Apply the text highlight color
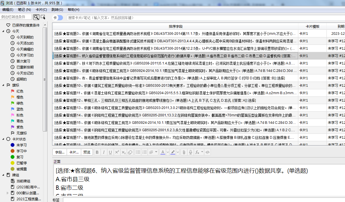345x202 pixels. [x=173, y=152]
